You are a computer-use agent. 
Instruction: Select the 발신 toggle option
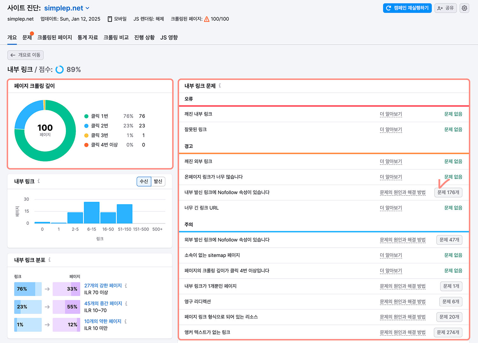coord(158,181)
